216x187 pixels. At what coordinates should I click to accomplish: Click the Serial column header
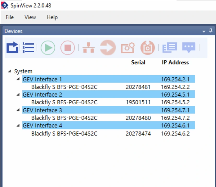click(x=138, y=63)
